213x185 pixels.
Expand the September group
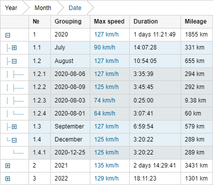pyautogui.click(x=14, y=127)
